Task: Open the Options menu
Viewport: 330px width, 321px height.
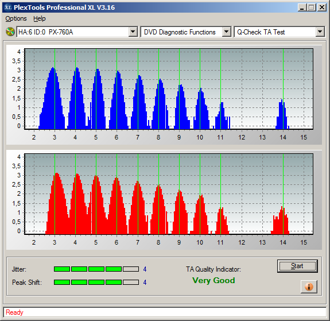Action: (16, 18)
